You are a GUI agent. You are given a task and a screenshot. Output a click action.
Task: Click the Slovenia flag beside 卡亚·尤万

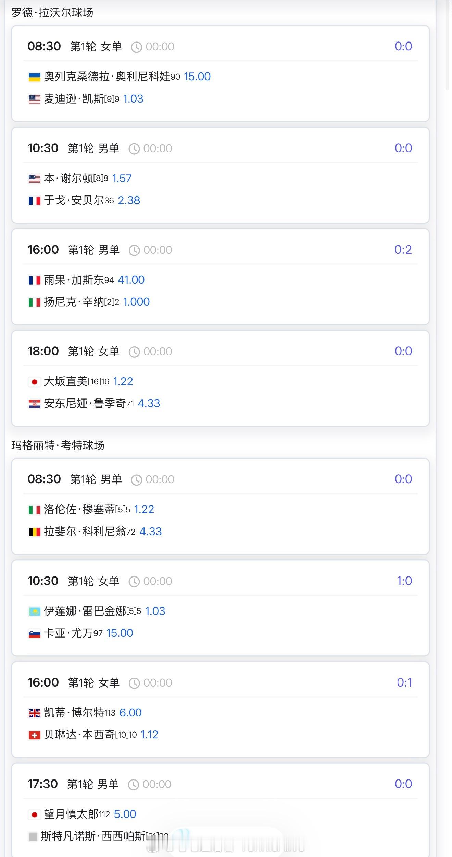[34, 633]
